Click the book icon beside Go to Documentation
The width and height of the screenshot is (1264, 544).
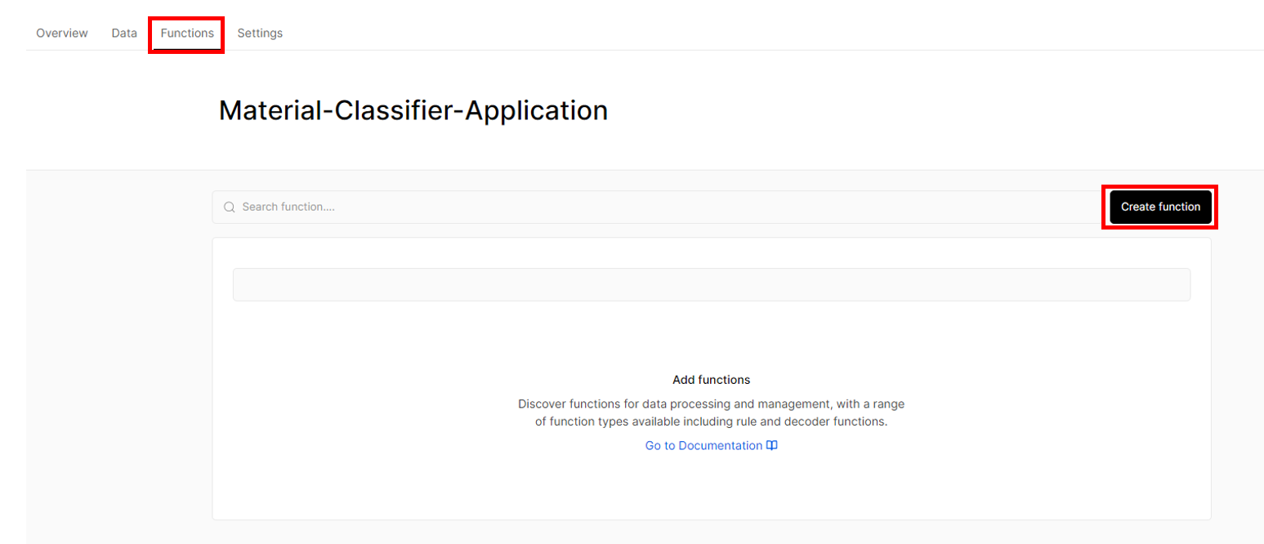pyautogui.click(x=771, y=446)
